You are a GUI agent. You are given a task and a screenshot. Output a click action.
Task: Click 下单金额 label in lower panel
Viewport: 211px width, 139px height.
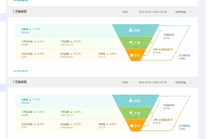click(x=65, y=112)
